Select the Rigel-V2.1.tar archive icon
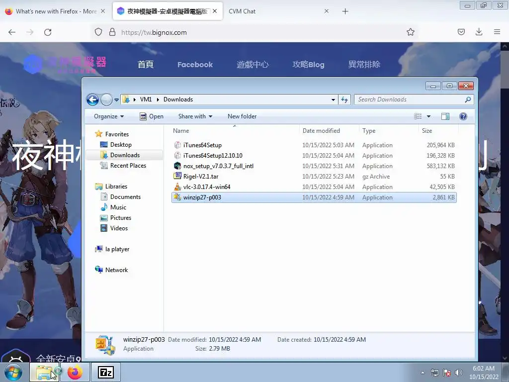Screen dimensions: 509x382 coord(177,177)
